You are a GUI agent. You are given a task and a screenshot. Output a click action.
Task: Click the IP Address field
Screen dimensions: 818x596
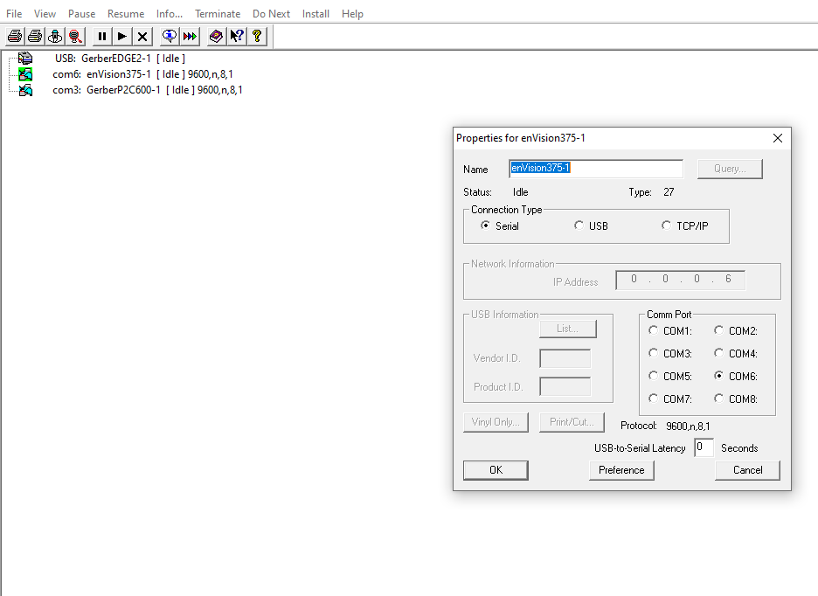680,280
